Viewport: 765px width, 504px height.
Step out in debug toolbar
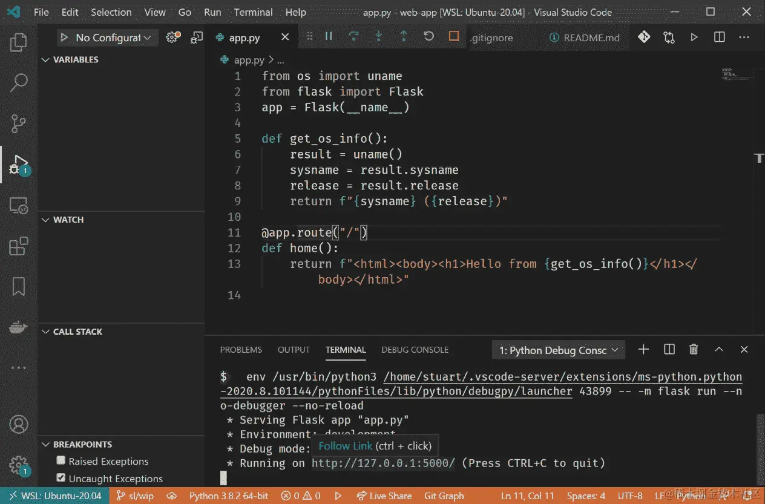pyautogui.click(x=404, y=36)
